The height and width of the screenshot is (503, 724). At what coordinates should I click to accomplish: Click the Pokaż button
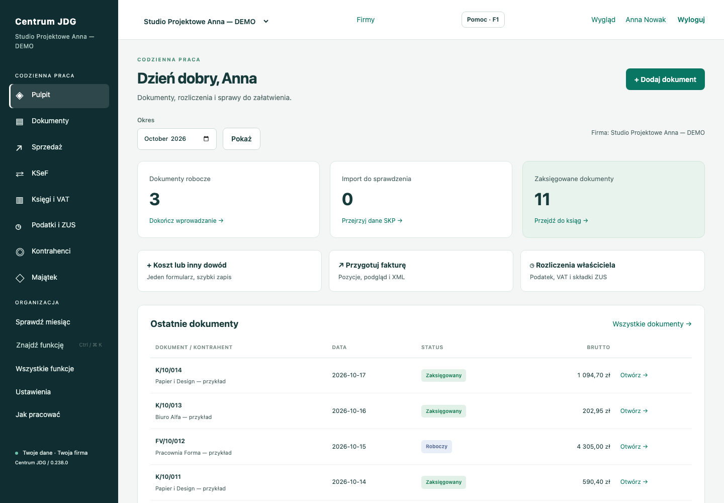tap(241, 139)
